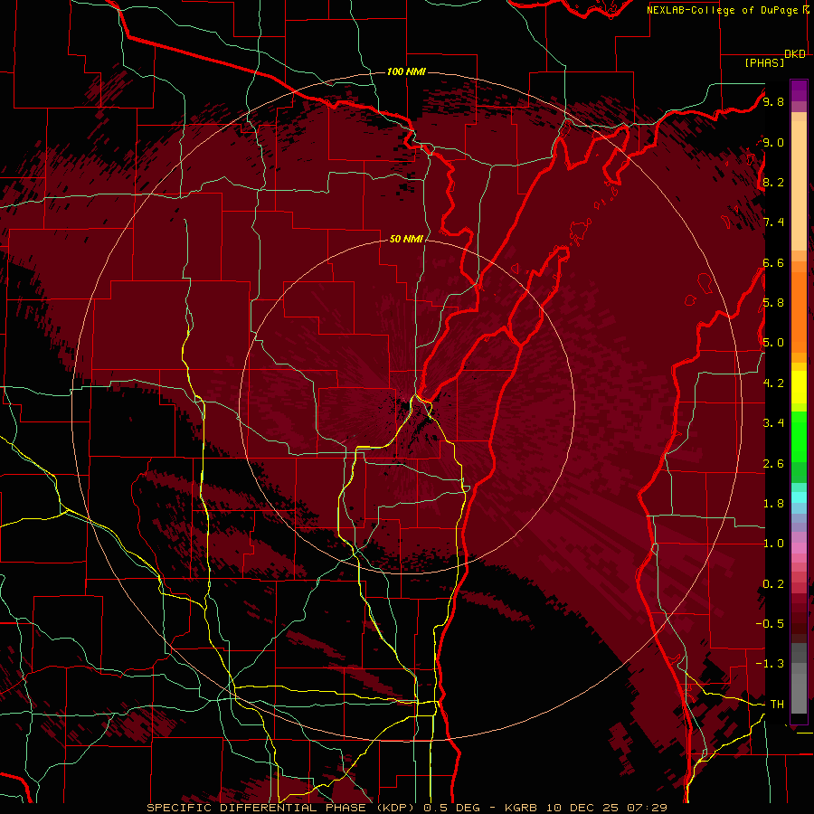814x814 pixels.
Task: Click the 0.2 value on the scale
Action: [x=773, y=584]
